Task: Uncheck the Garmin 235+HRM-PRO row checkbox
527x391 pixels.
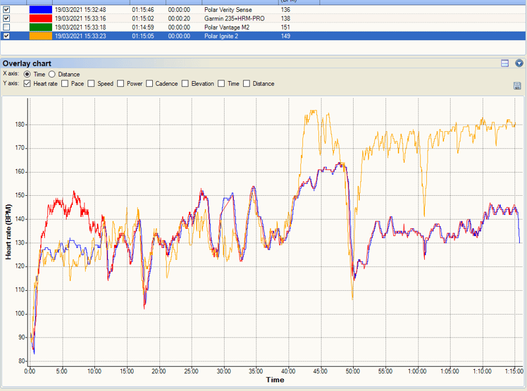Action: pyautogui.click(x=7, y=18)
